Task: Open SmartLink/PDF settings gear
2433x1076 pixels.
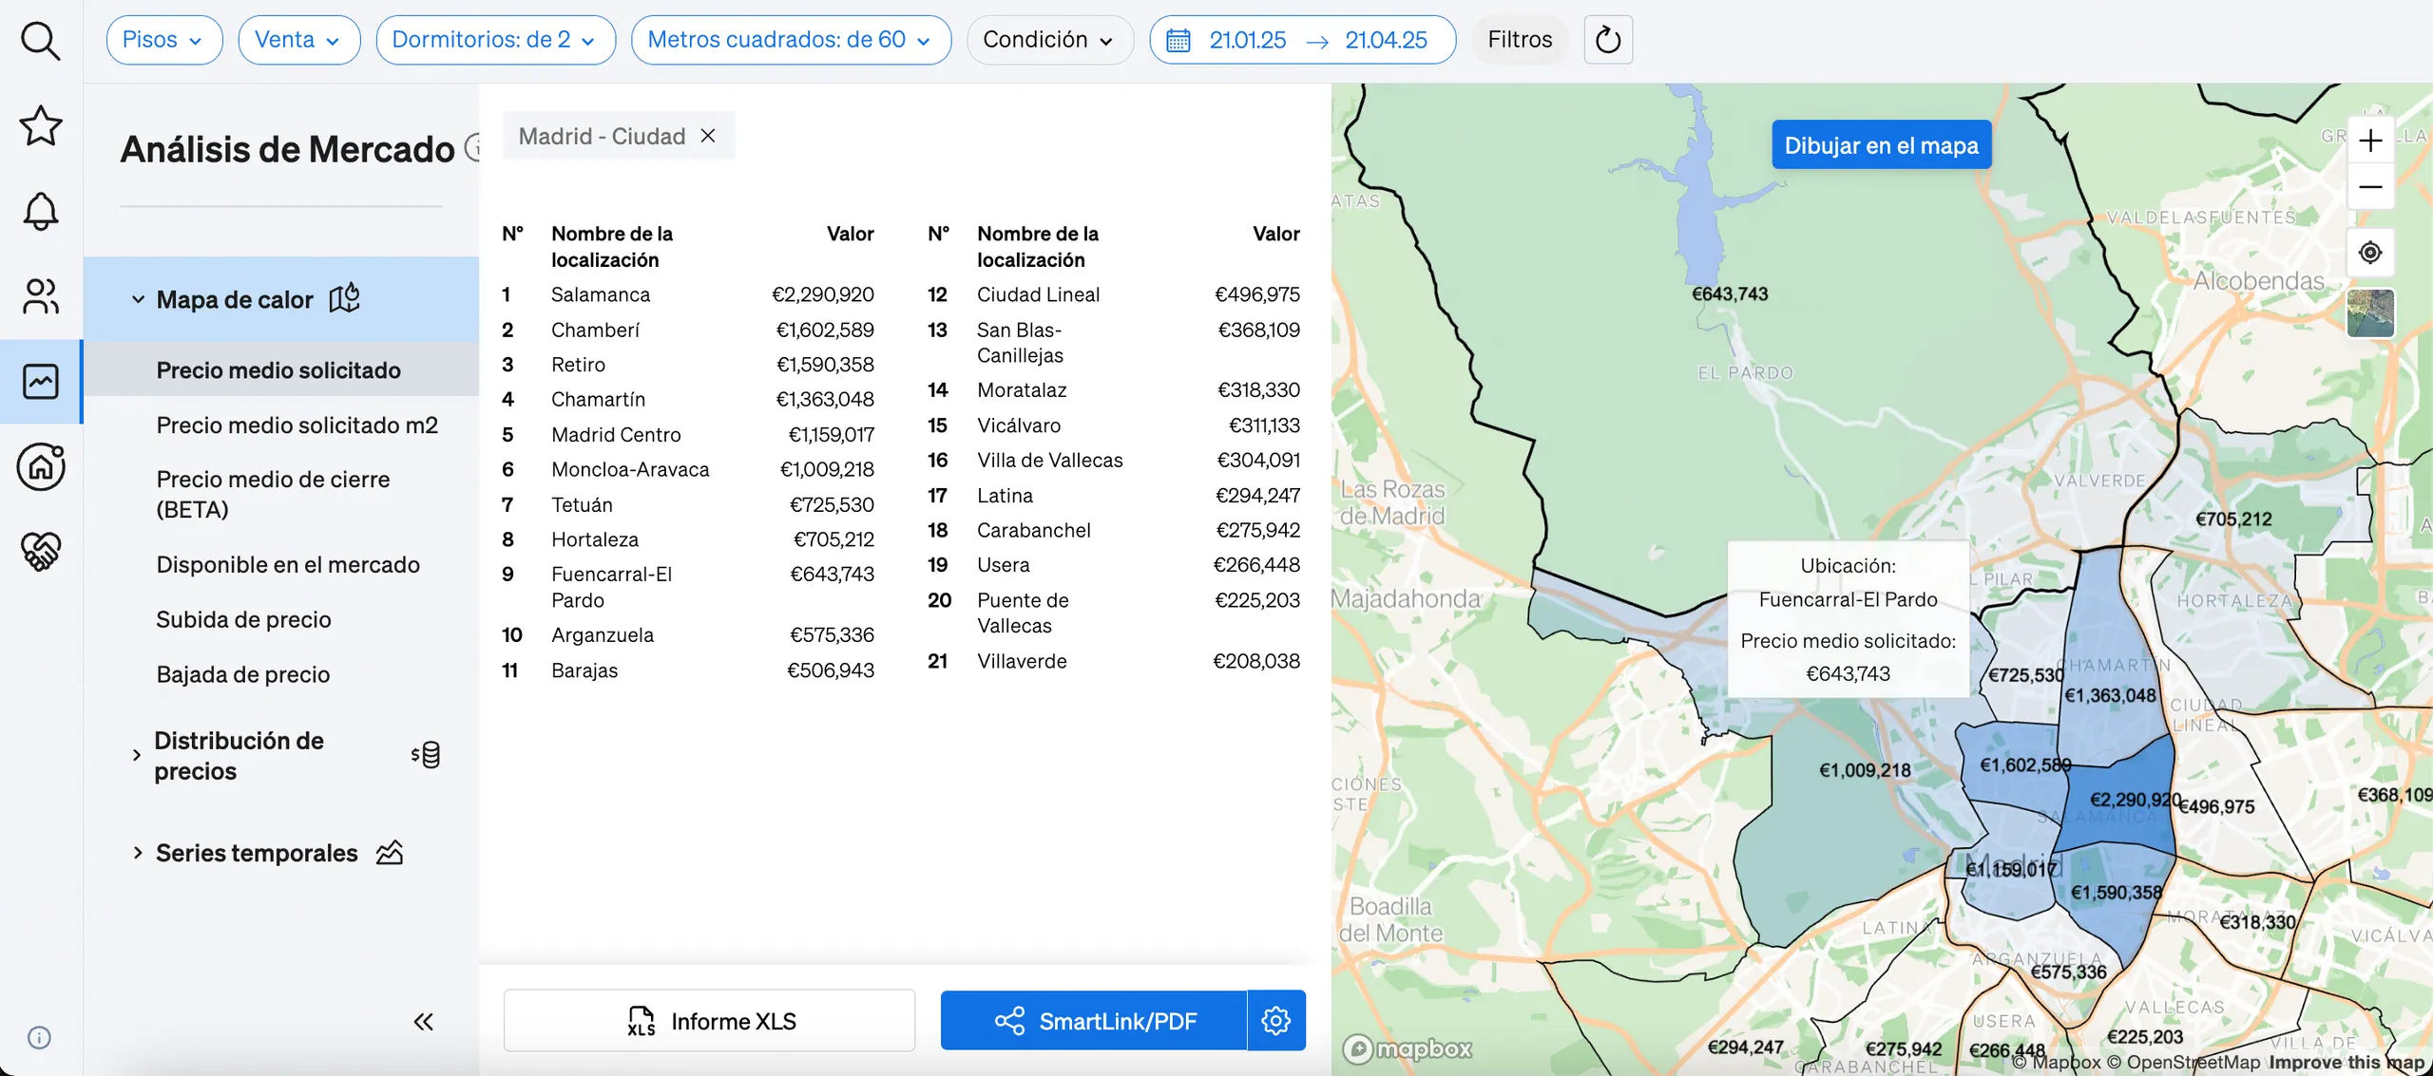Action: point(1276,1021)
